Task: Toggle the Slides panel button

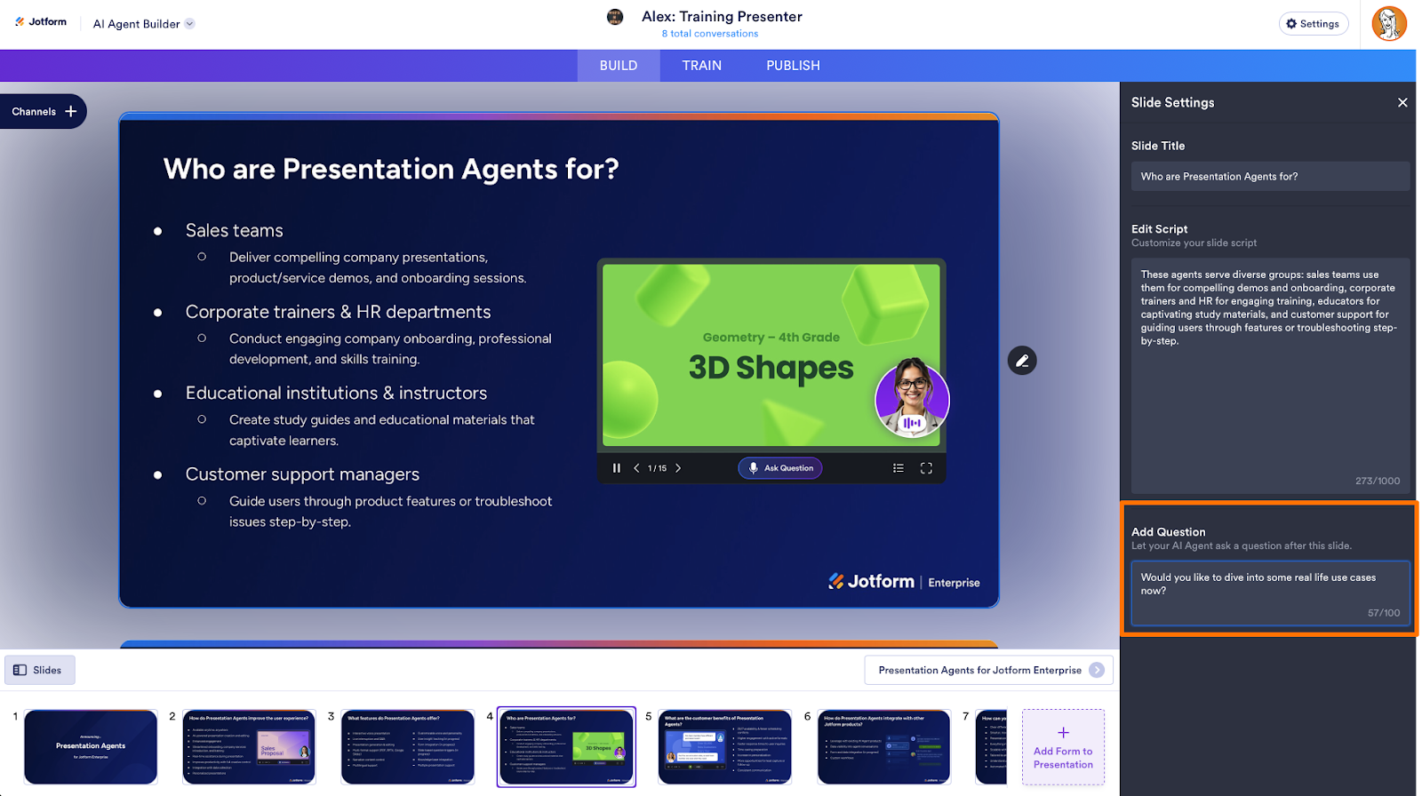Action: [39, 670]
